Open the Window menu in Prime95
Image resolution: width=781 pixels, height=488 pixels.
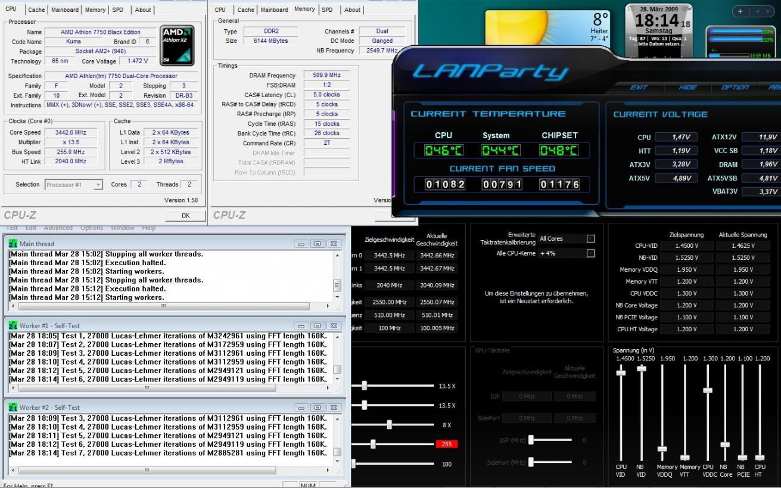[122, 228]
